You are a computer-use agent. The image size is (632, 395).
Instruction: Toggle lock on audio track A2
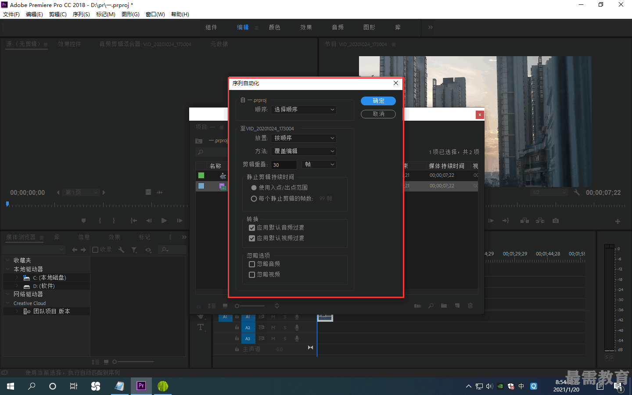pyautogui.click(x=237, y=327)
